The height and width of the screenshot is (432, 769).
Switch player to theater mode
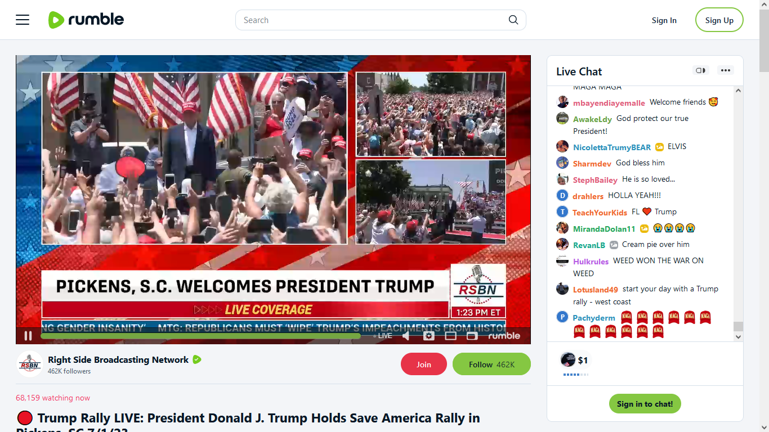coord(450,336)
